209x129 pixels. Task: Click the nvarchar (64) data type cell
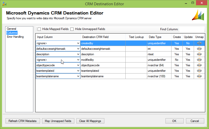coord(159,65)
